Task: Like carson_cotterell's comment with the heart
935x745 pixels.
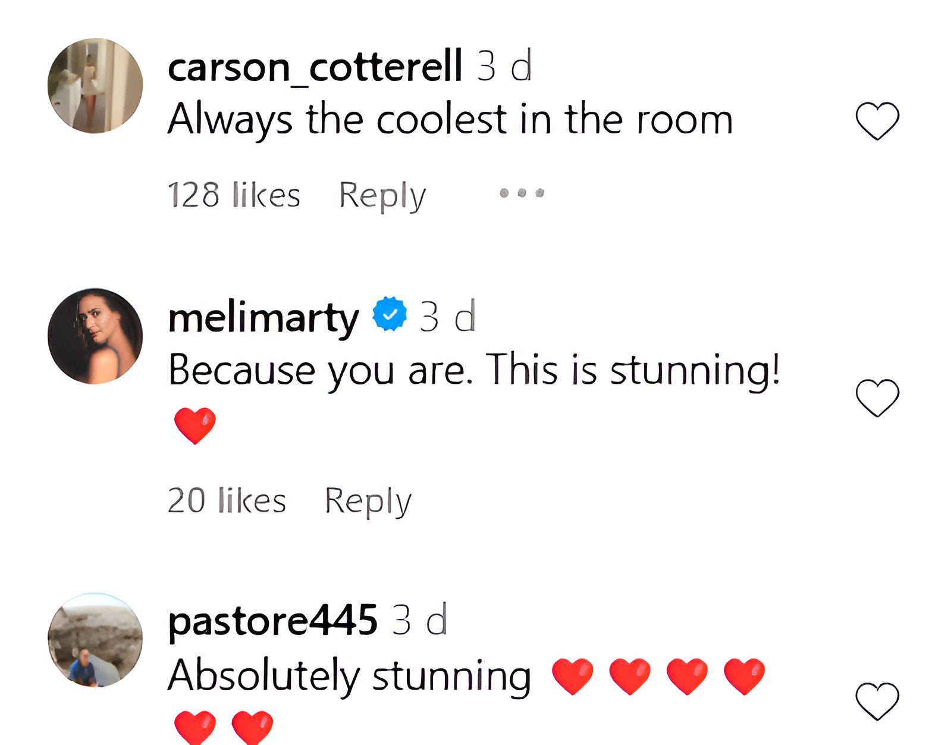Action: click(x=877, y=121)
